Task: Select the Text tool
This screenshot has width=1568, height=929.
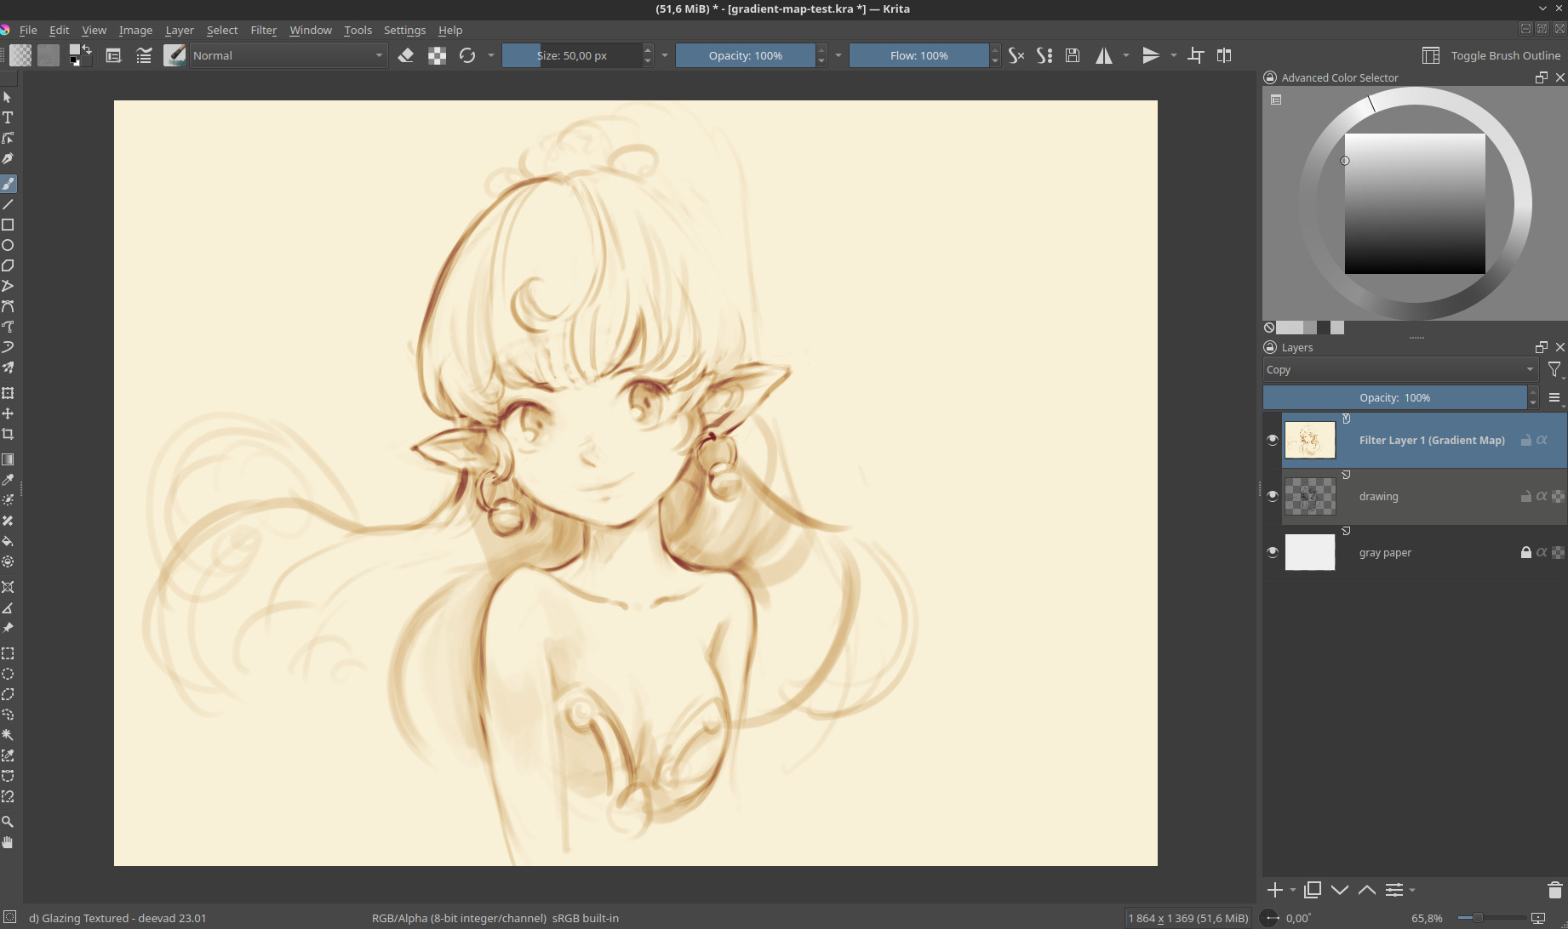Action: click(x=8, y=117)
